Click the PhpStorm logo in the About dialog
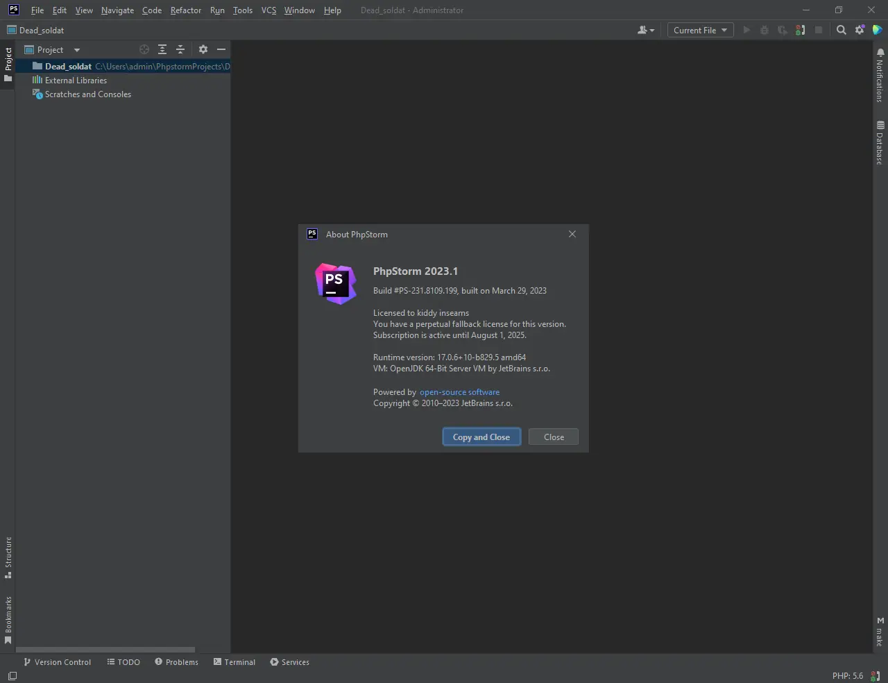The width and height of the screenshot is (888, 683). point(336,283)
